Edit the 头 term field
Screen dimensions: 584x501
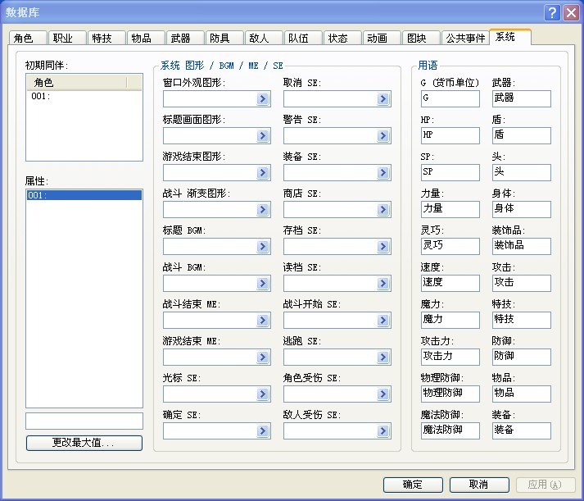522,172
